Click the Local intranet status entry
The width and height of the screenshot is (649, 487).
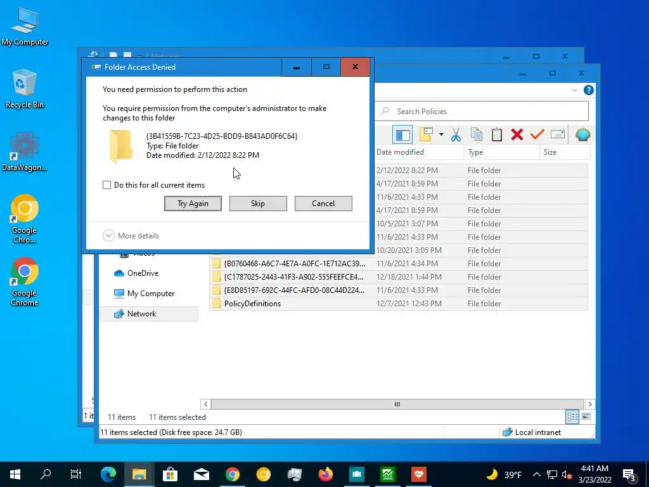(x=532, y=432)
